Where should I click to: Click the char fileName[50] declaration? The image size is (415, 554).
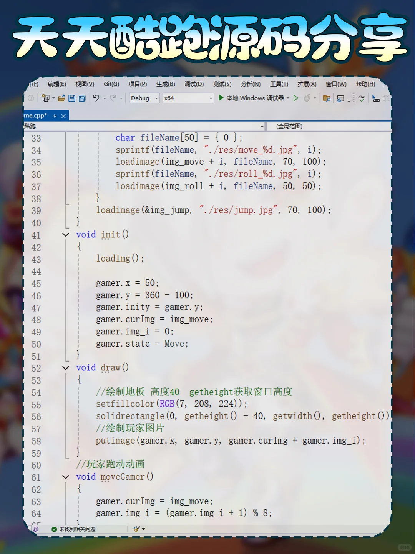179,138
